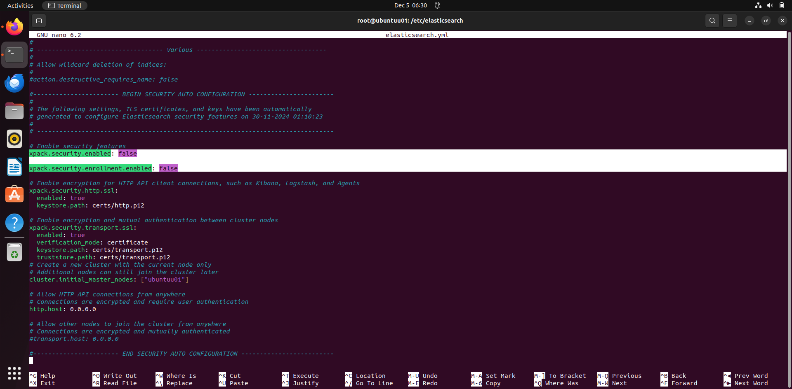Click the Forward shortcut label

pos(684,383)
